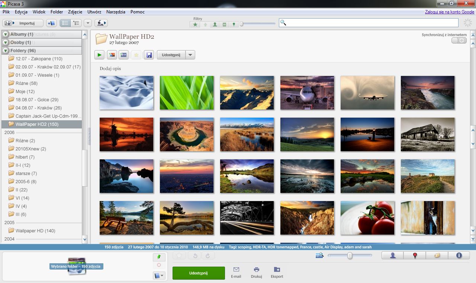The width and height of the screenshot is (476, 283).
Task: Open the Narzędzia menu
Action: tap(115, 12)
